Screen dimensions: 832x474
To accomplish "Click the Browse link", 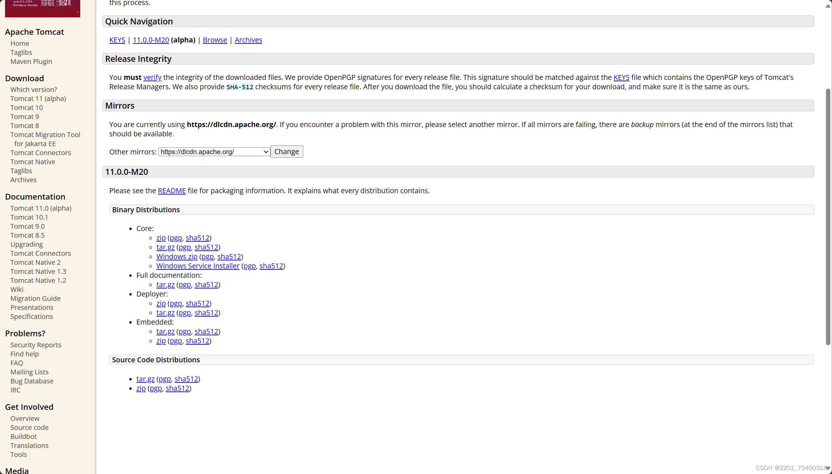I will click(215, 40).
